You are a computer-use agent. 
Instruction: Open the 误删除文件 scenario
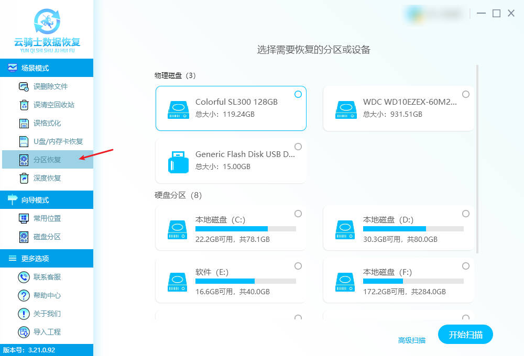pos(48,86)
